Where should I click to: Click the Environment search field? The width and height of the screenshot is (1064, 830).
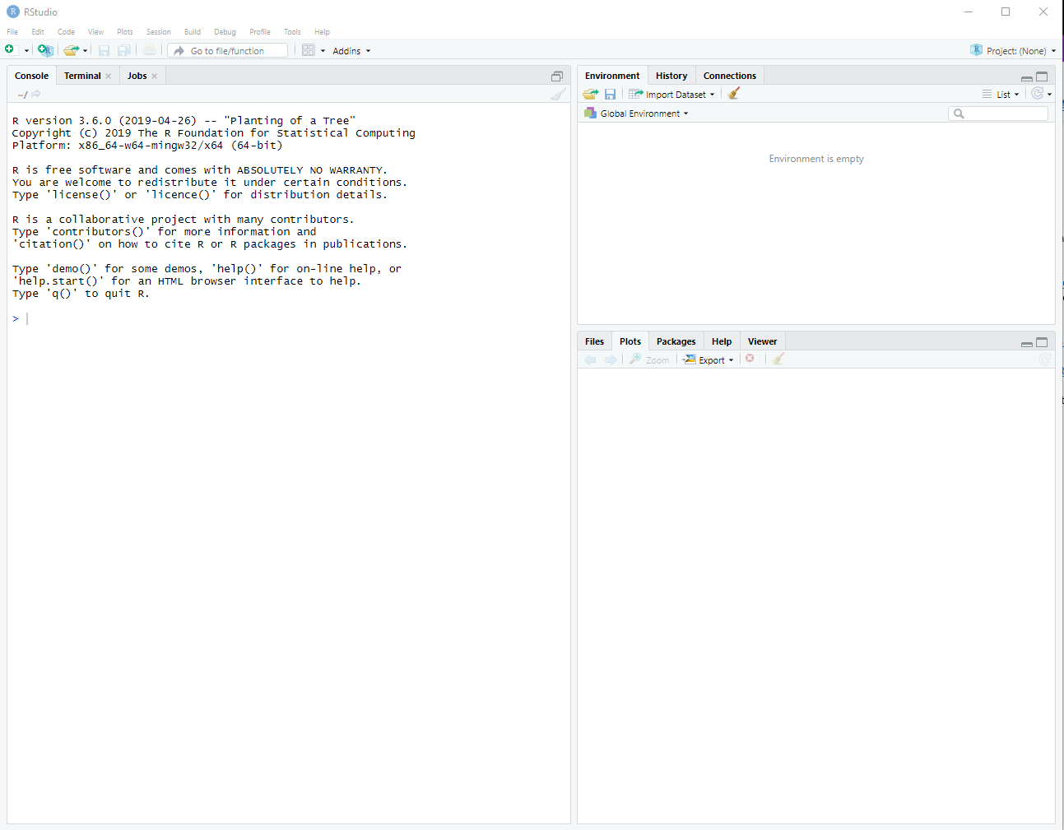[998, 114]
